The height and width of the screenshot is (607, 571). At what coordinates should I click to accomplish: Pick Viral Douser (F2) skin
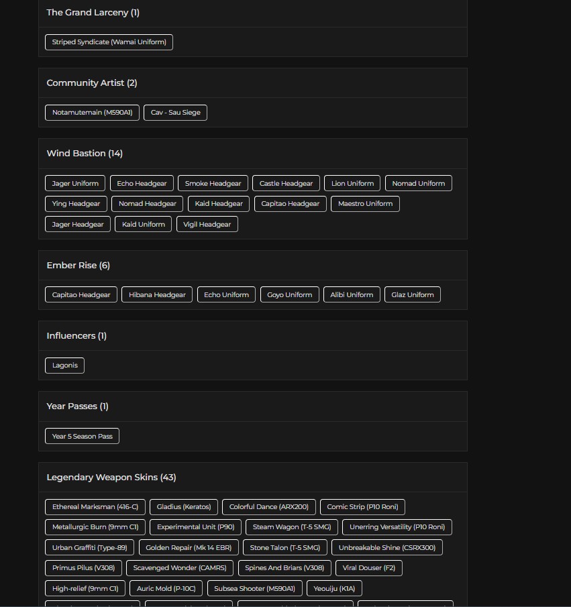[369, 568]
